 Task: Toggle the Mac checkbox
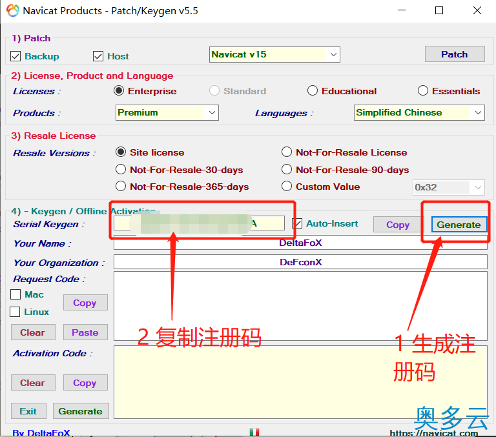15,294
